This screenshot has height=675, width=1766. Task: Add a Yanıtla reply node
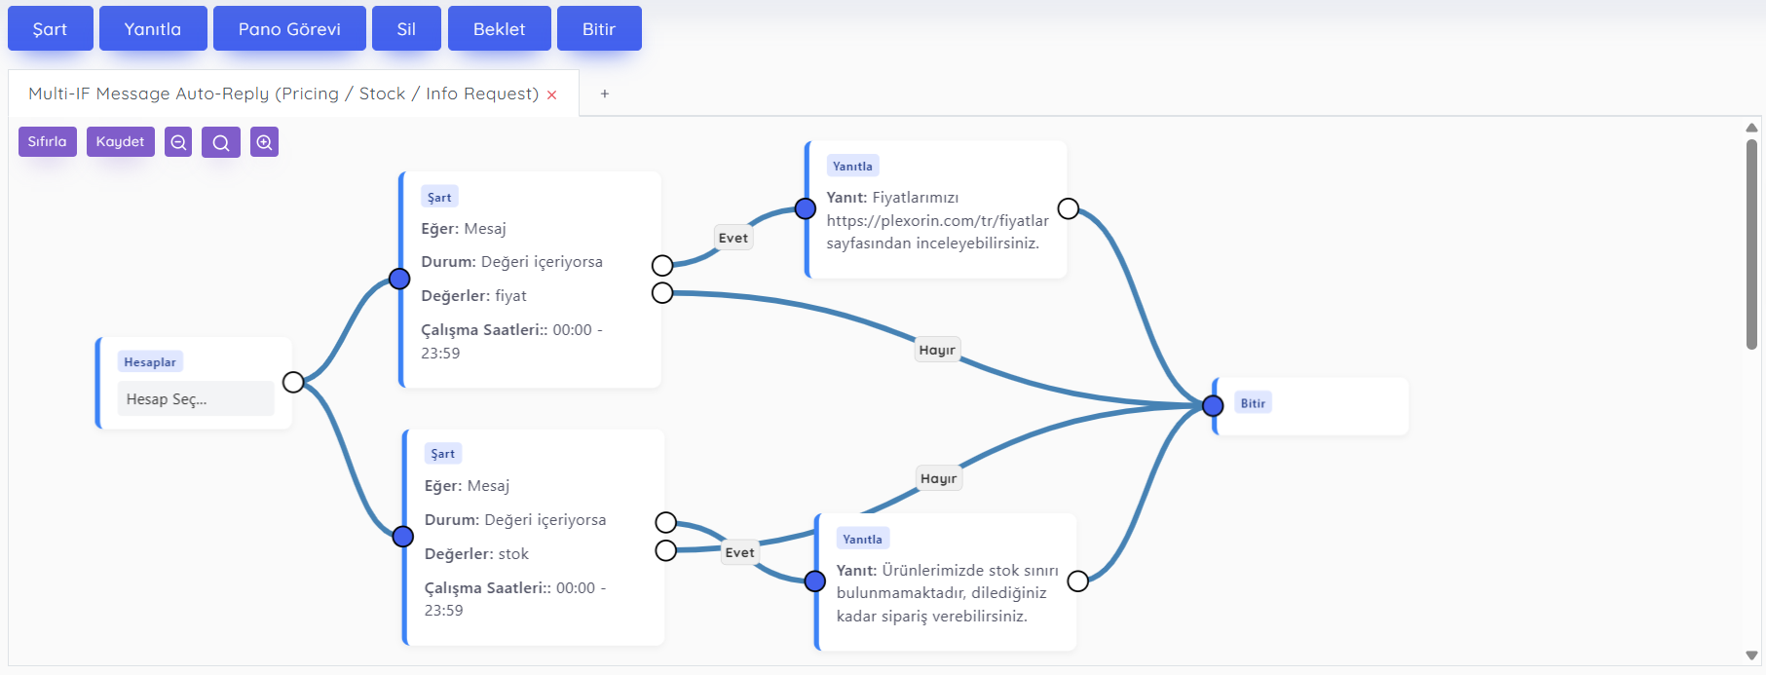[x=153, y=28]
